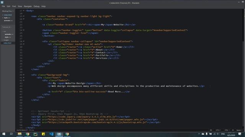Click the ENG language indicator

(223, 134)
